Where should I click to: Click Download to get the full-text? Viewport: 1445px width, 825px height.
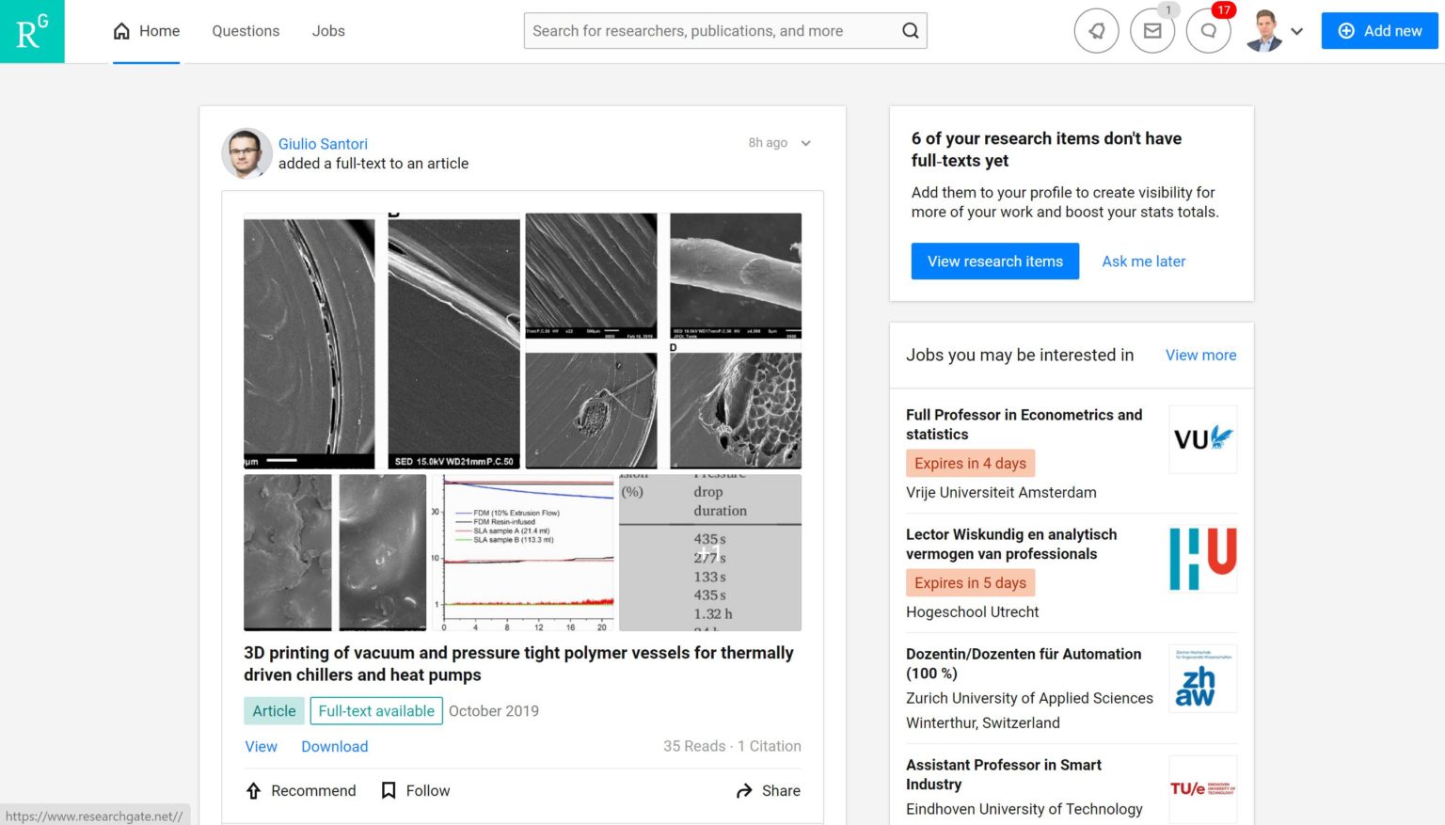(x=334, y=746)
